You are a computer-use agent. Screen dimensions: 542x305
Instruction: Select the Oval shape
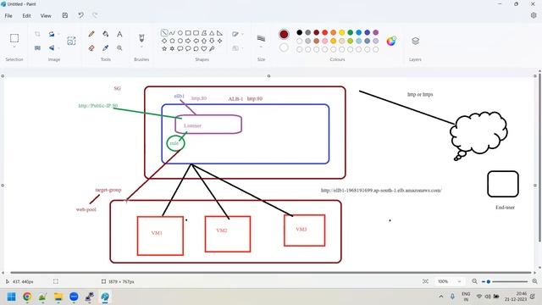[x=180, y=33]
